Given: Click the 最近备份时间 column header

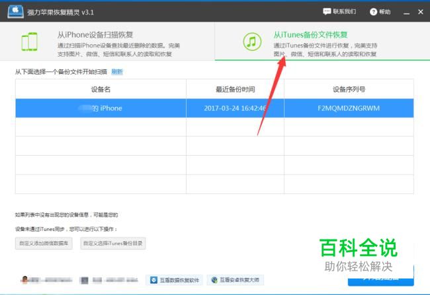Looking at the screenshot, I should click(235, 89).
